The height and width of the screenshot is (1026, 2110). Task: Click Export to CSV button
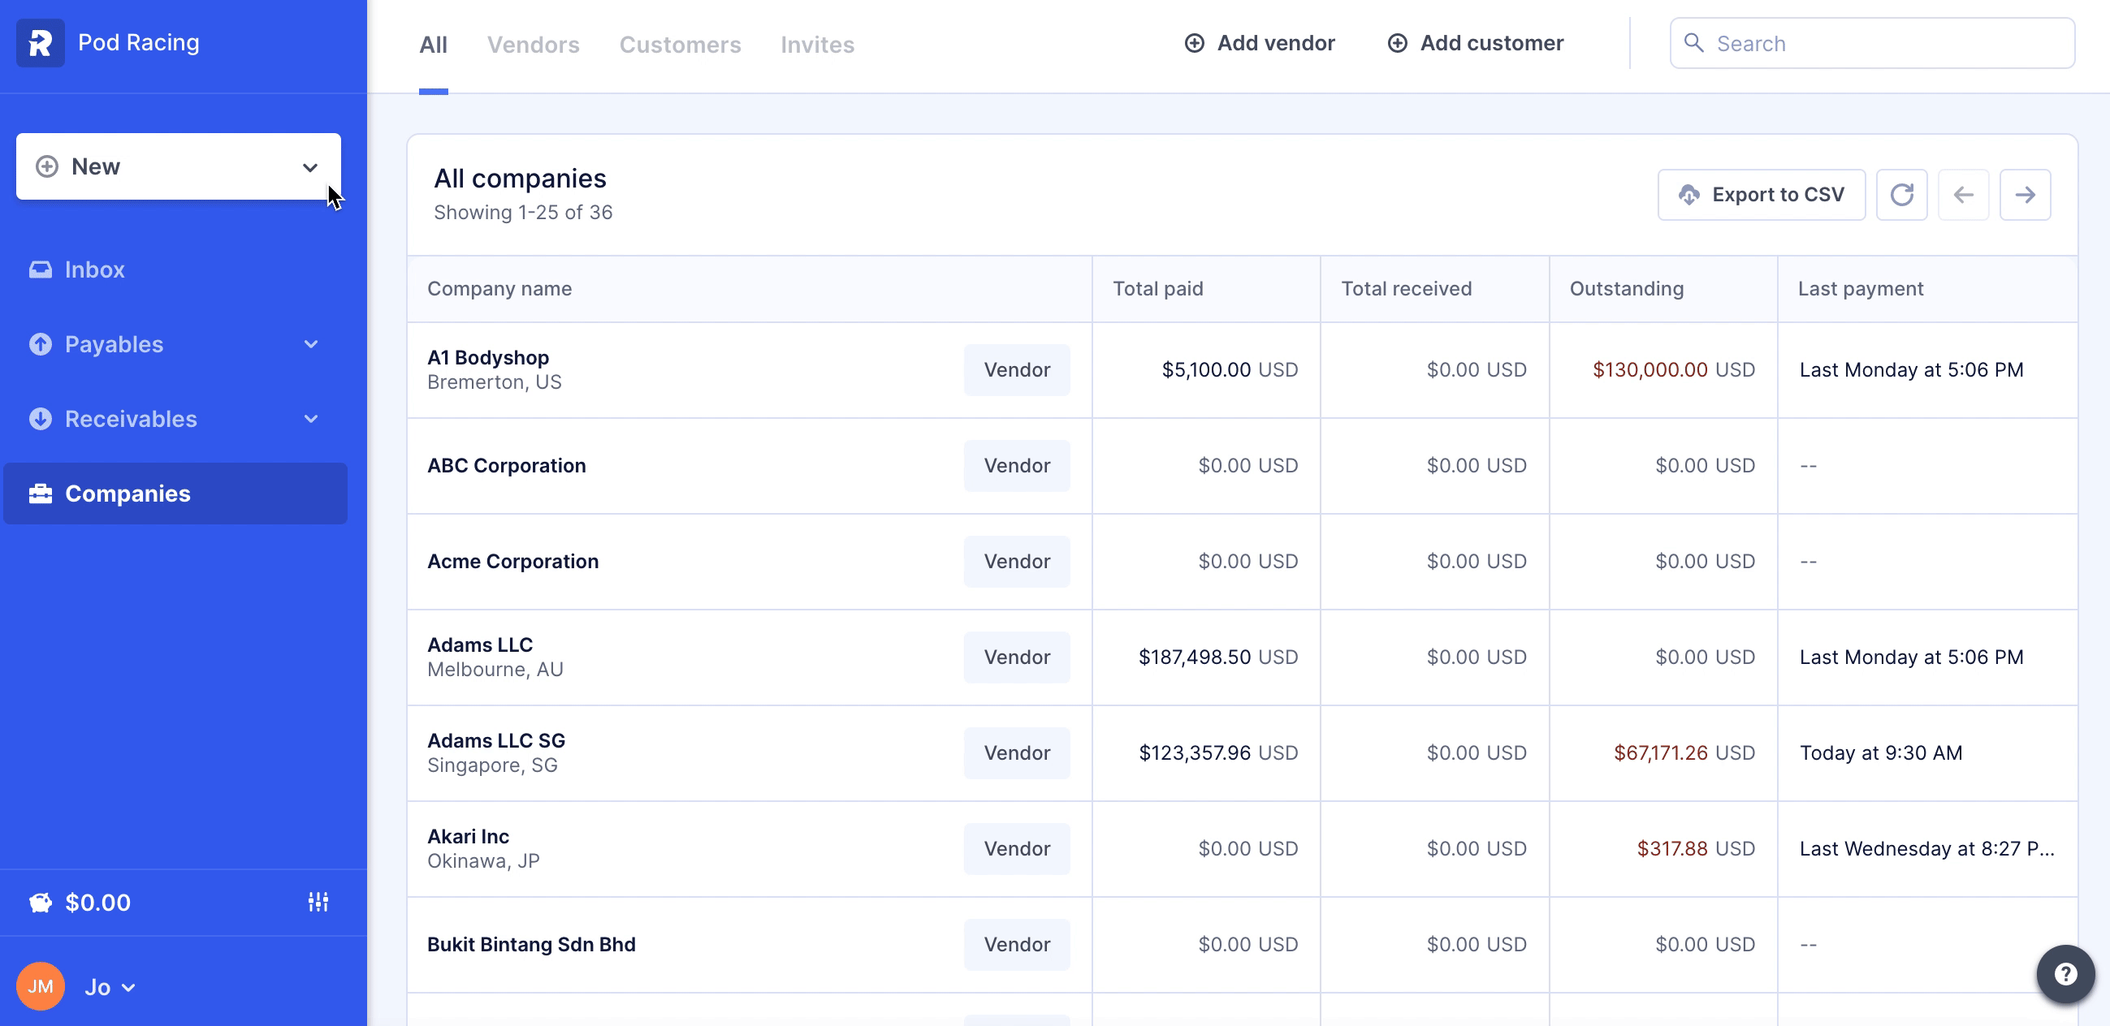click(x=1761, y=195)
